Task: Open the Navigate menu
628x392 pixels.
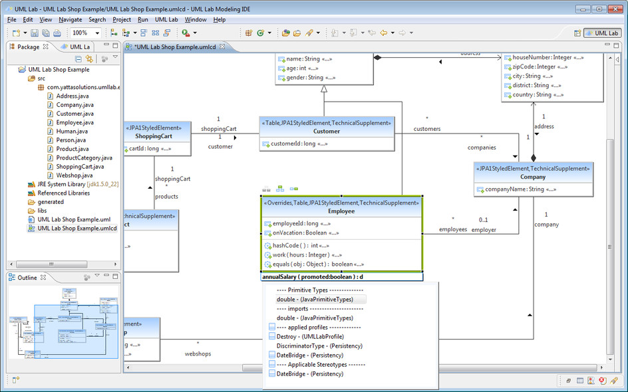Action: point(70,20)
